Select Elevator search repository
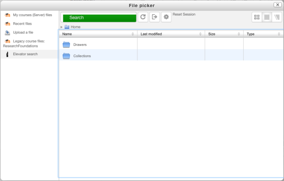Viewport: 284px width, 181px height. [29, 54]
